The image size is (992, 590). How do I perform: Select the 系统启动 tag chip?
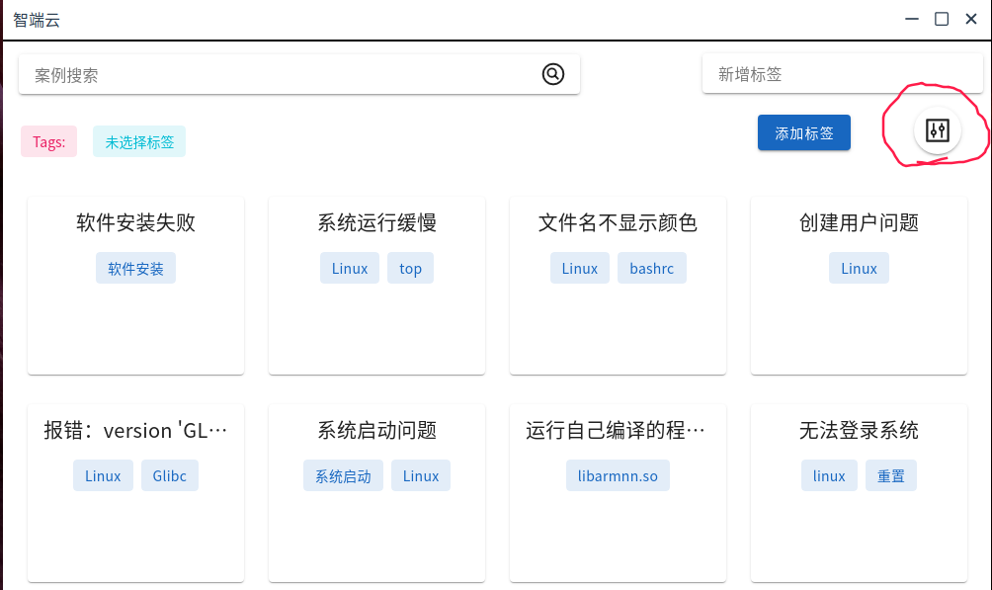pyautogui.click(x=343, y=476)
